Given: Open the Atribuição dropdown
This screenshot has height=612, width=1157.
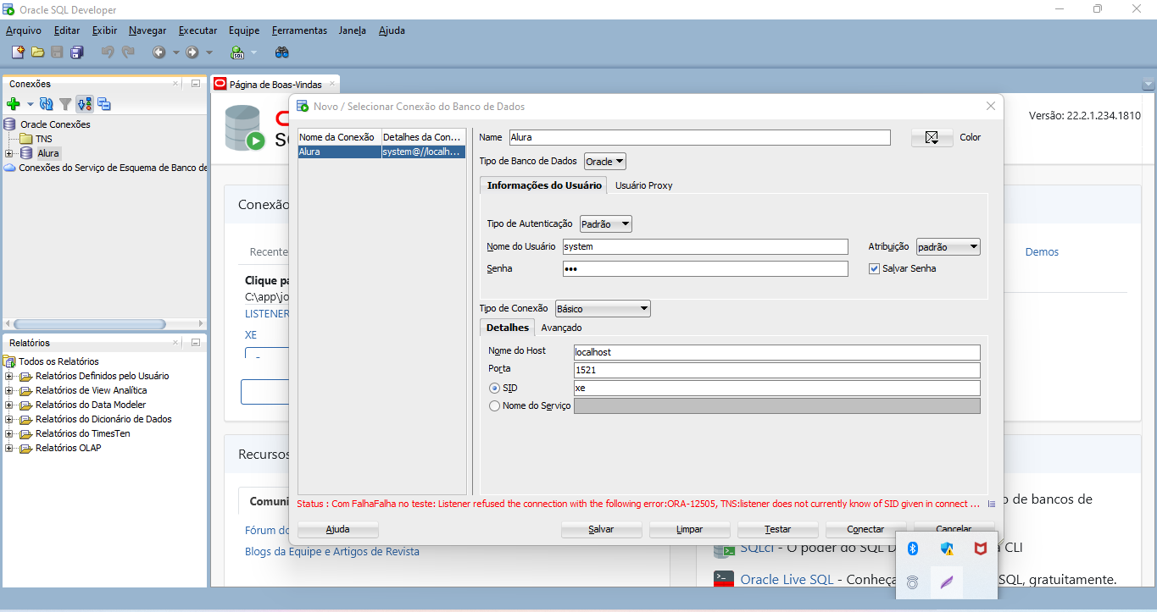Looking at the screenshot, I should (948, 247).
